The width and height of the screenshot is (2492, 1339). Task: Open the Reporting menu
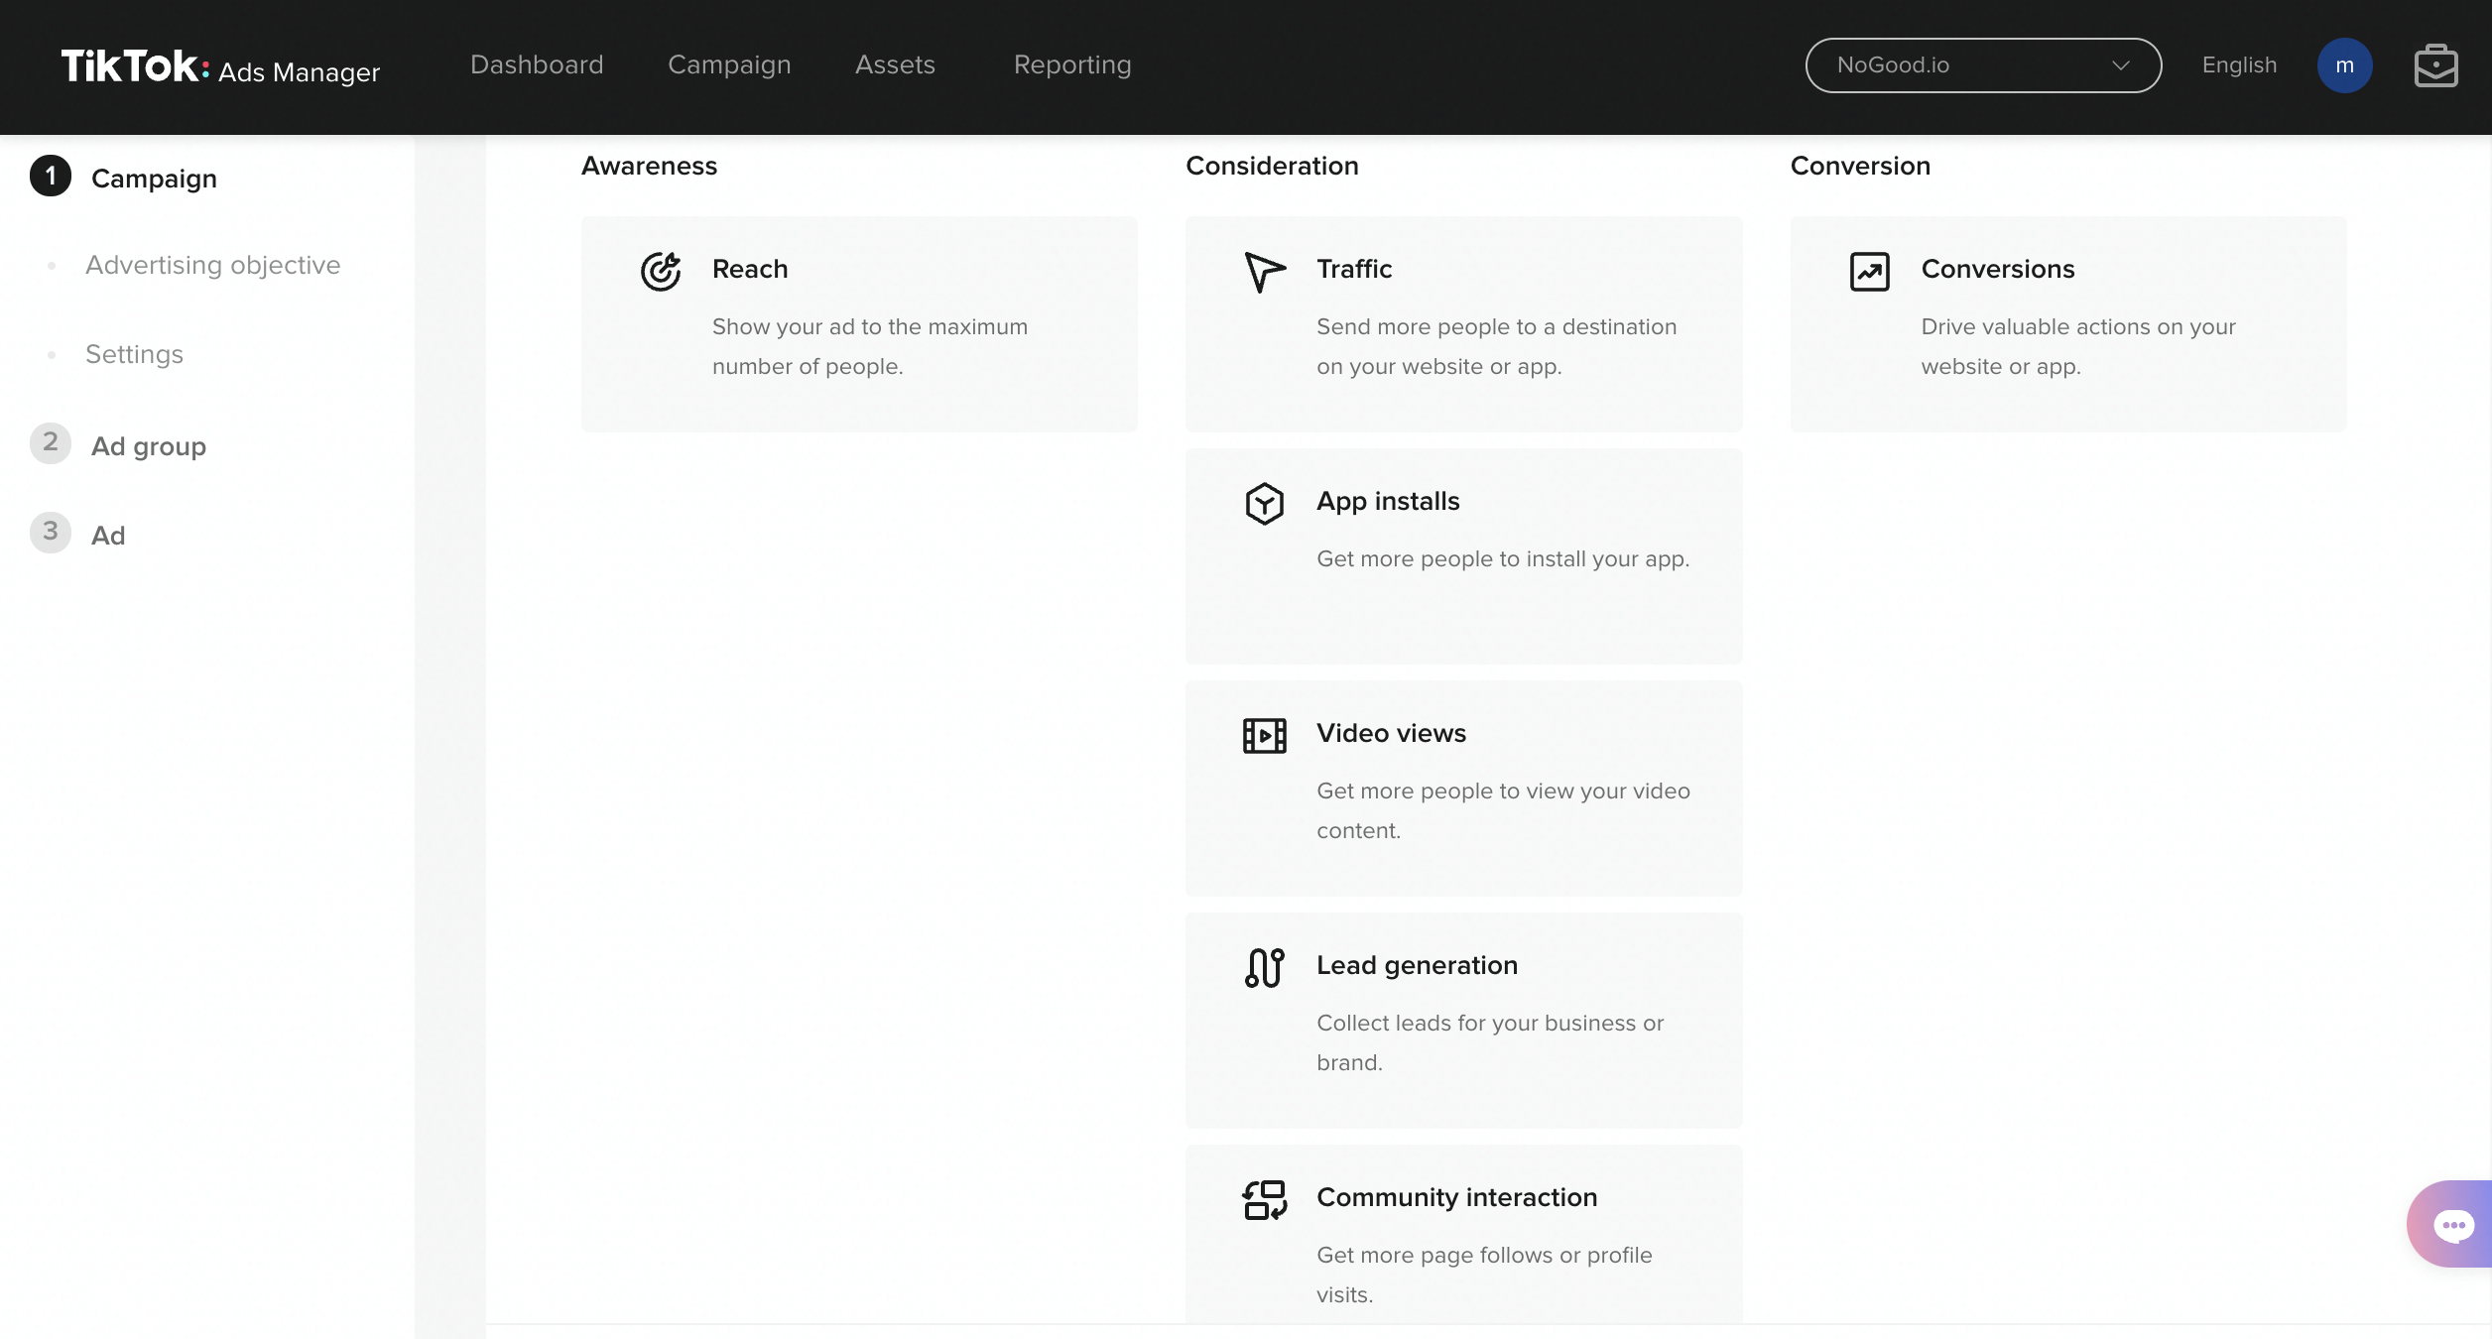1072,64
